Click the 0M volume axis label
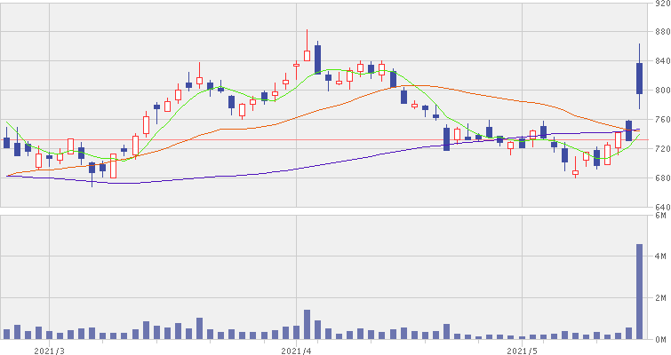671x355 pixels. click(x=662, y=340)
